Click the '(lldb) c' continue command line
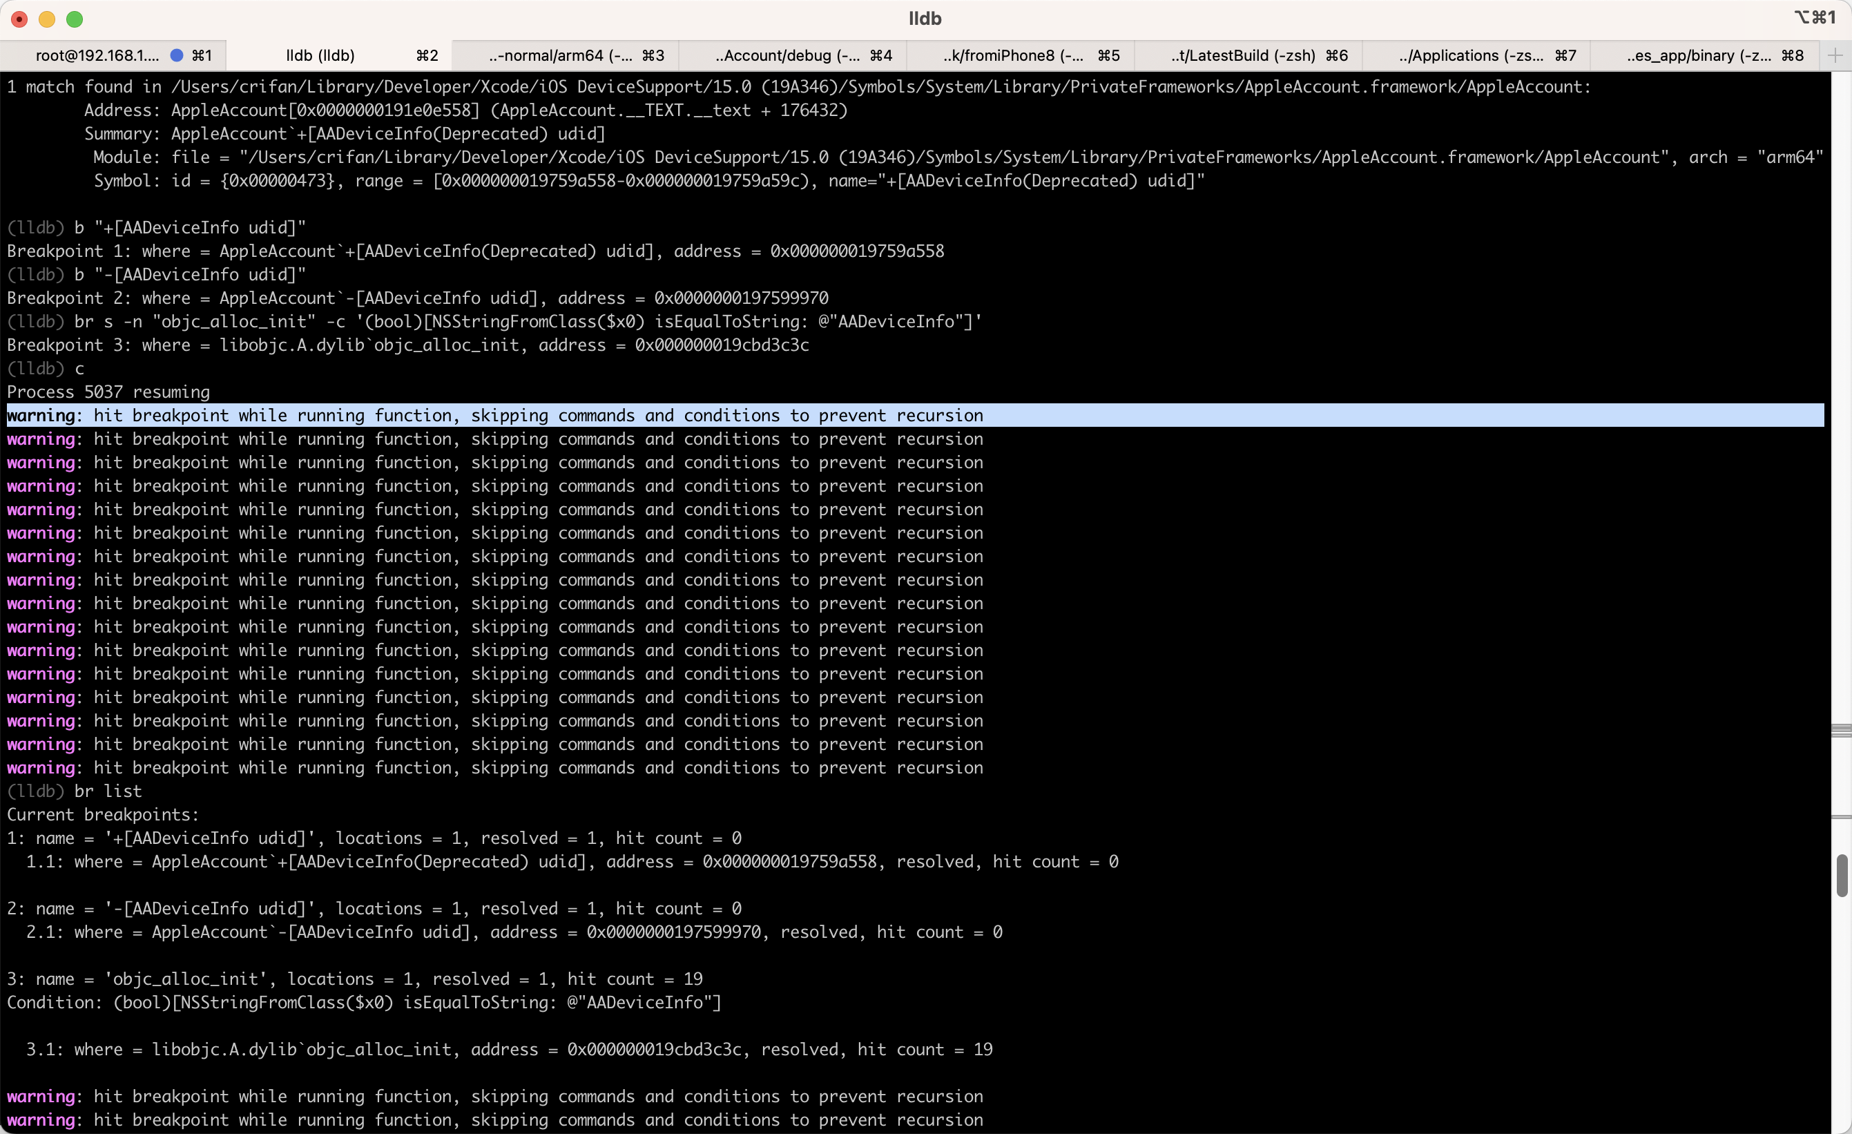 [45, 369]
